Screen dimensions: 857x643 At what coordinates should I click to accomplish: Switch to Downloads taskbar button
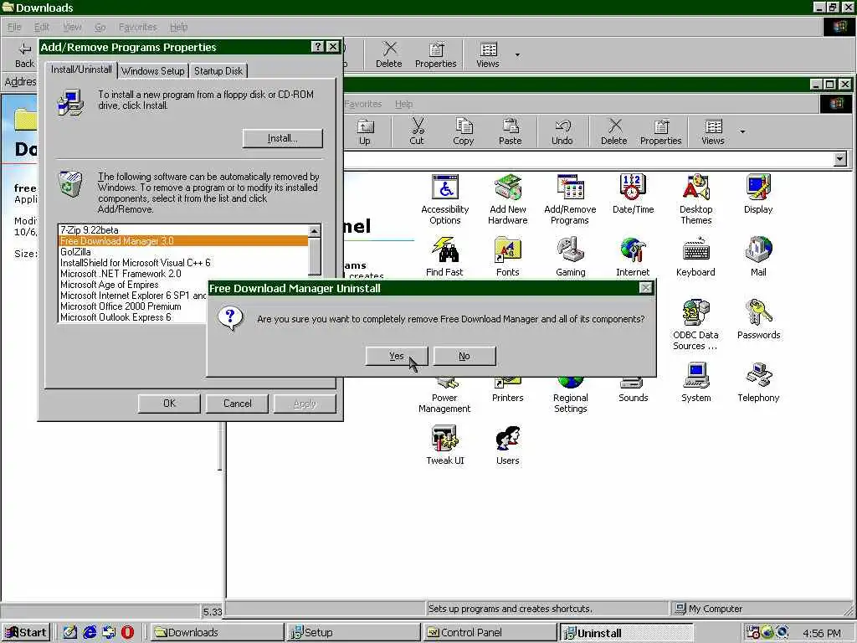point(216,633)
